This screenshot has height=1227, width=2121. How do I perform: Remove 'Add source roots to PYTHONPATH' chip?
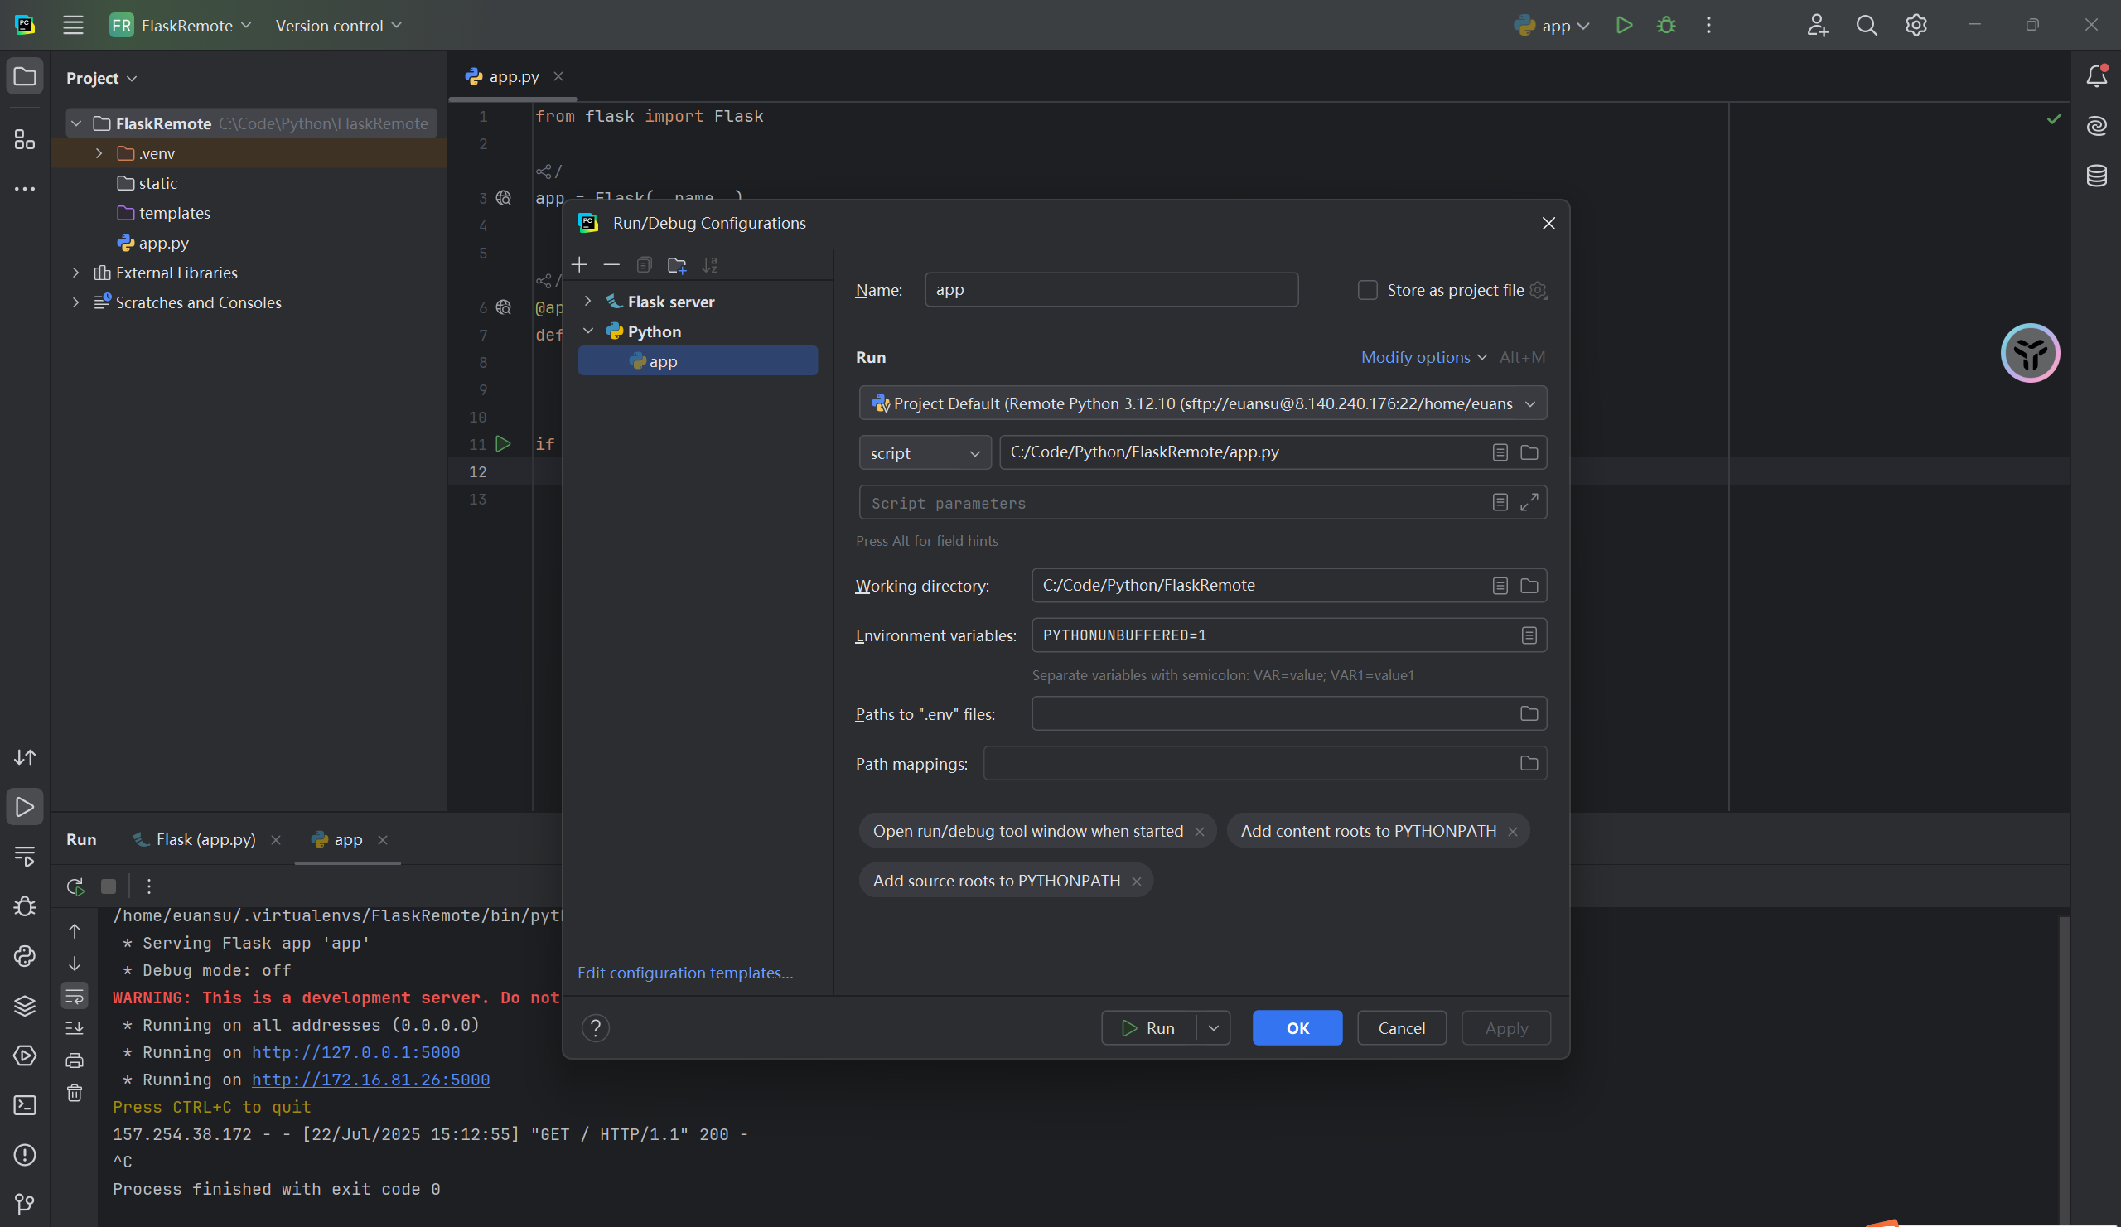tap(1136, 882)
